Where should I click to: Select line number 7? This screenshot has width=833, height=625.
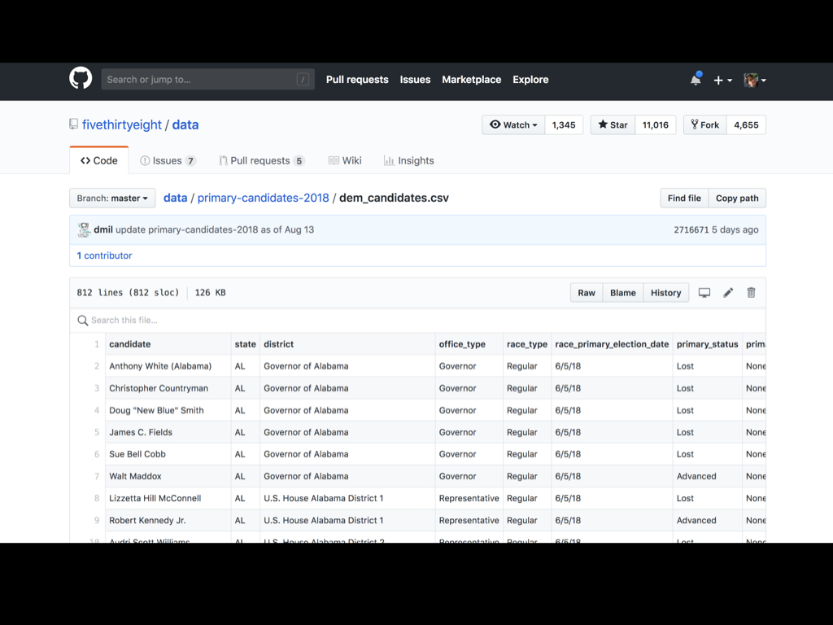(97, 476)
